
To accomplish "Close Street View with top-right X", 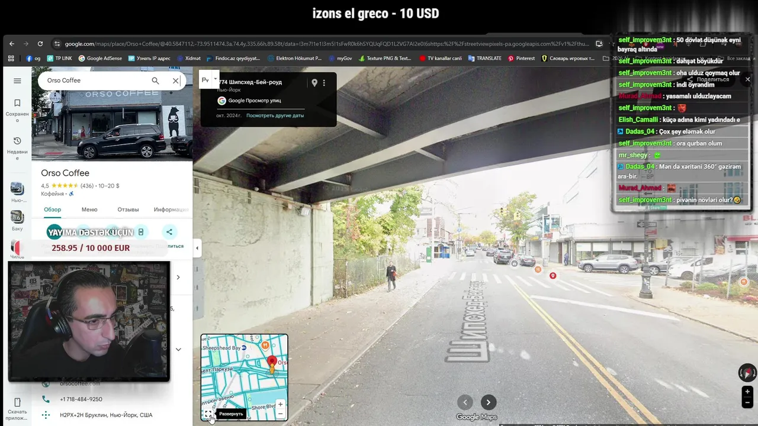I will [x=747, y=79].
